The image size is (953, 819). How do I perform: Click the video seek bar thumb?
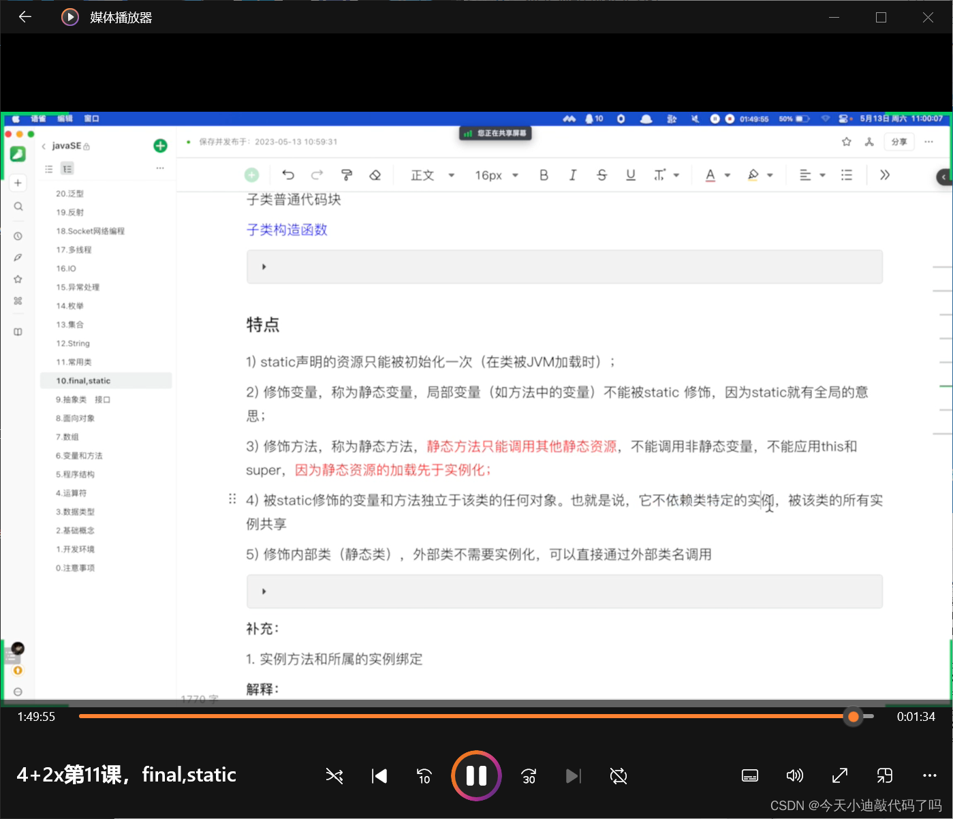(x=853, y=717)
